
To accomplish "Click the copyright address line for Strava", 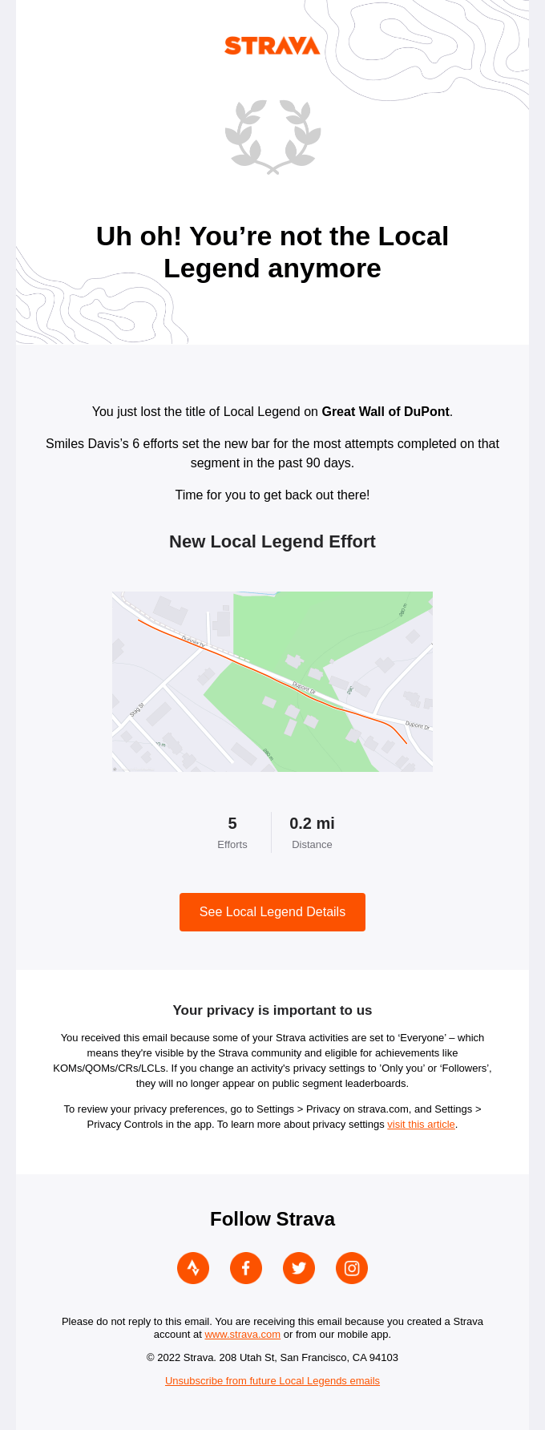I will [x=272, y=1357].
